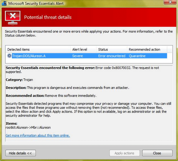
Task: Click the Recommended action: Remove this software line
Action: pyautogui.click(x=51, y=95)
